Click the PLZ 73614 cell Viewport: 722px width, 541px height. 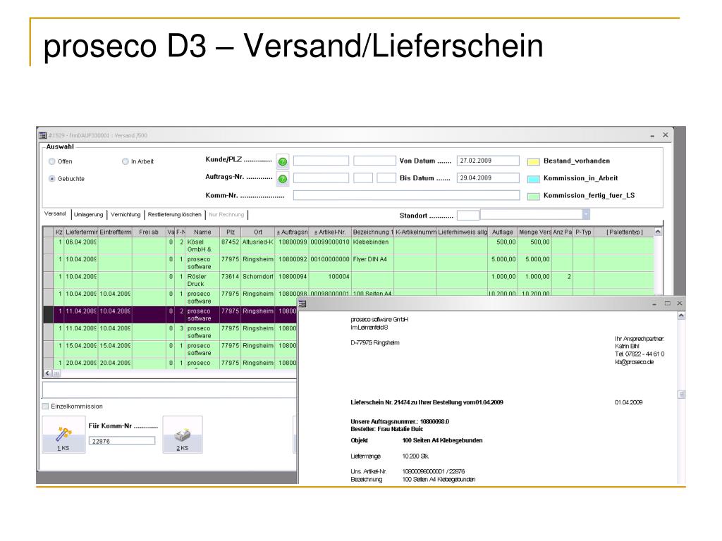231,280
